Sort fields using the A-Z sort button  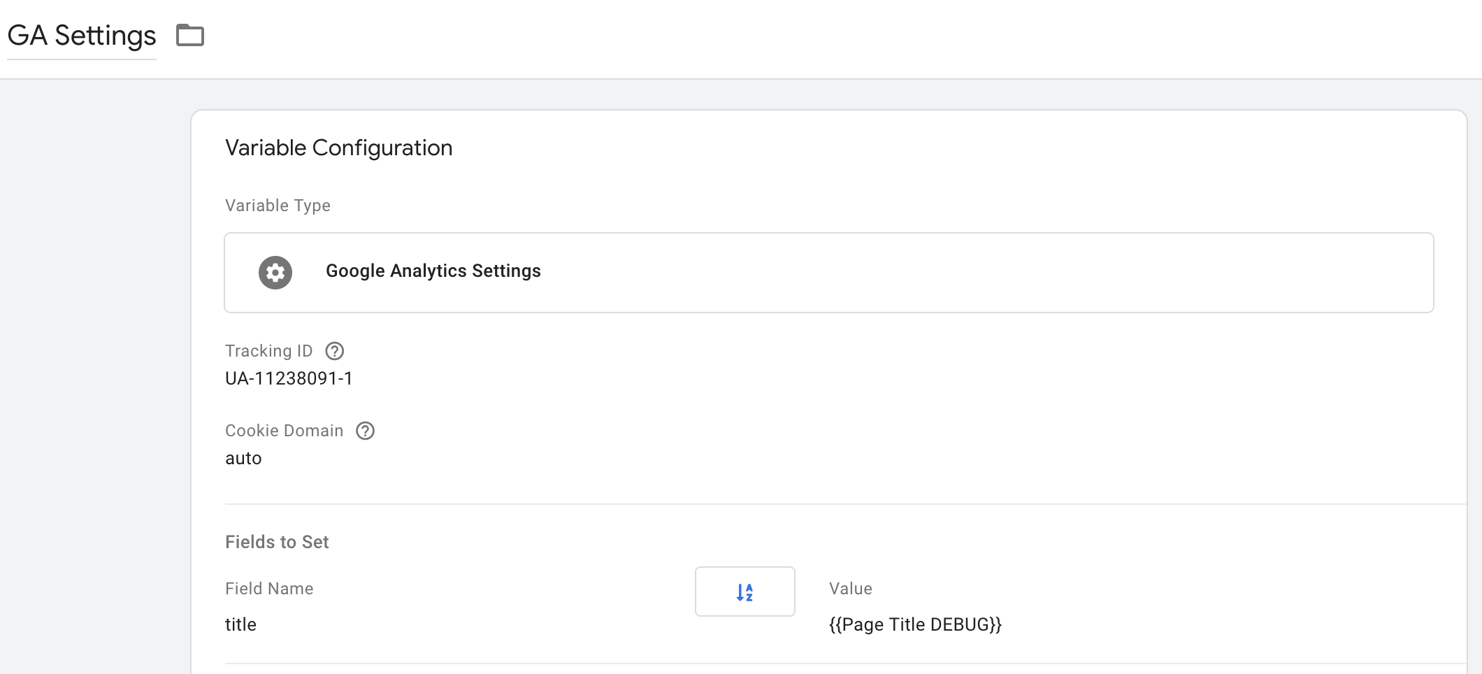pyautogui.click(x=744, y=591)
